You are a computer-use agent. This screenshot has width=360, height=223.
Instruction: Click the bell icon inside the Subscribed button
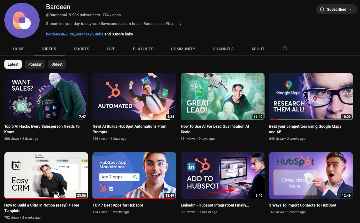point(322,9)
